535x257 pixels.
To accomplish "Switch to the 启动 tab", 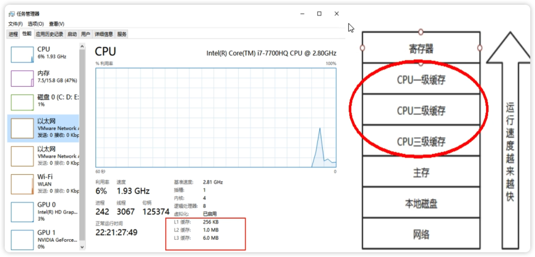I will pos(72,34).
